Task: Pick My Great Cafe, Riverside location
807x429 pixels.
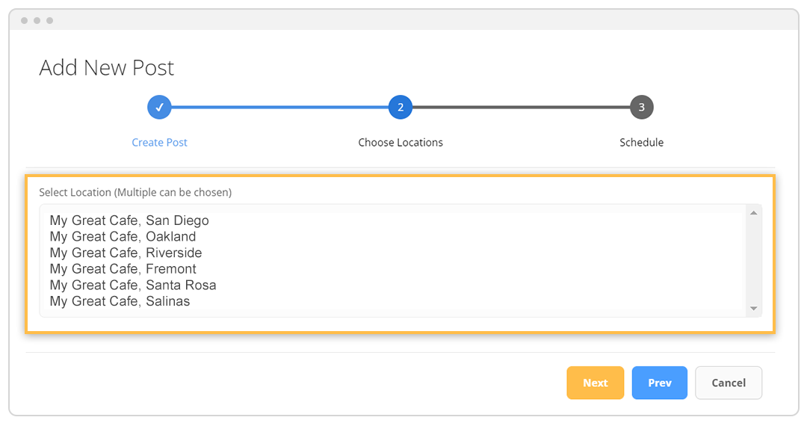Action: click(x=126, y=253)
